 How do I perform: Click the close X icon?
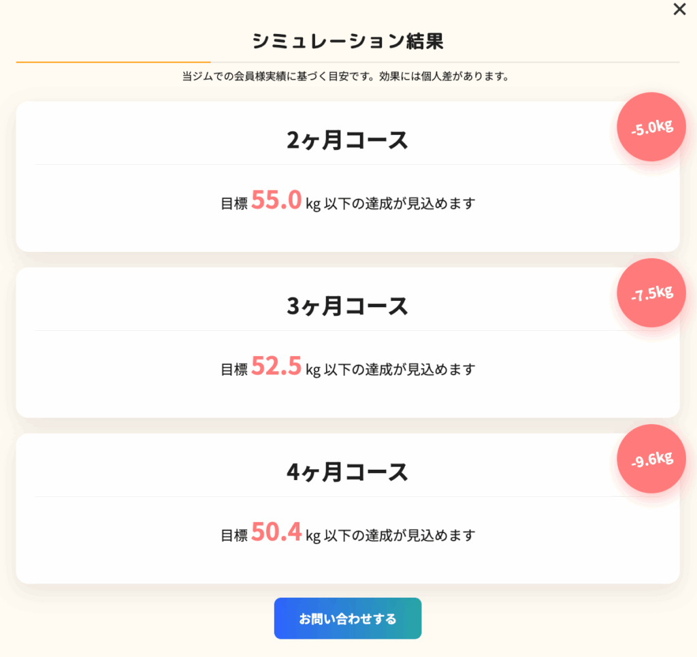[x=679, y=10]
